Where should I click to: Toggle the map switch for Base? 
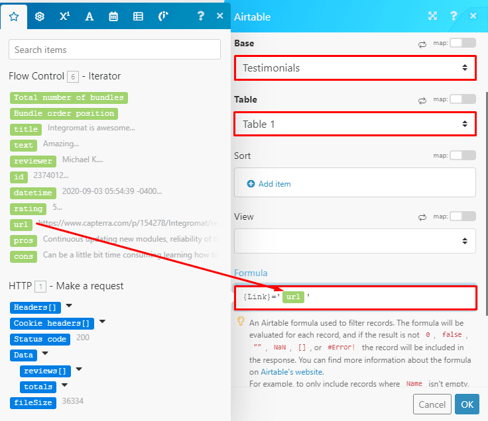(463, 44)
